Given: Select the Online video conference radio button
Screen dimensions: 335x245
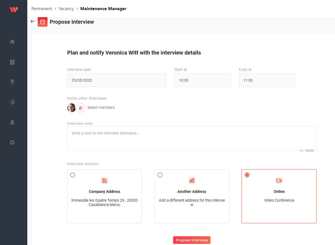Looking at the screenshot, I should point(247,175).
